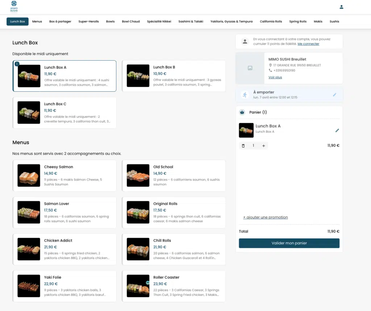This screenshot has width=371, height=311.
Task: Select the Lunch Box B card
Action: pos(174,76)
